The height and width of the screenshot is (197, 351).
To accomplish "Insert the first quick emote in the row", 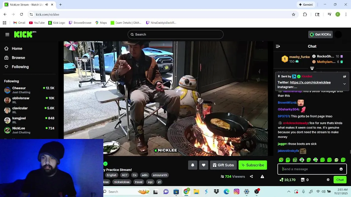I will (281, 160).
